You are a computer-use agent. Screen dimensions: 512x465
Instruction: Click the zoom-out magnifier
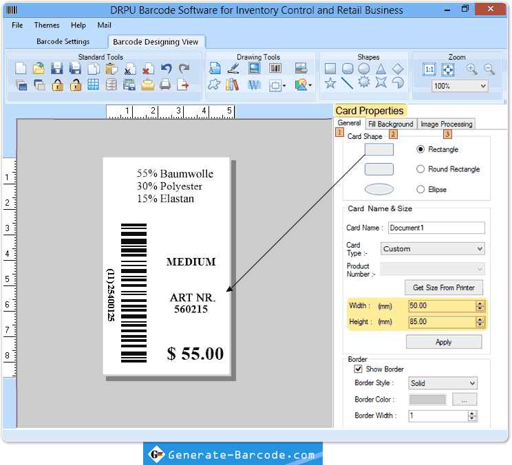489,69
